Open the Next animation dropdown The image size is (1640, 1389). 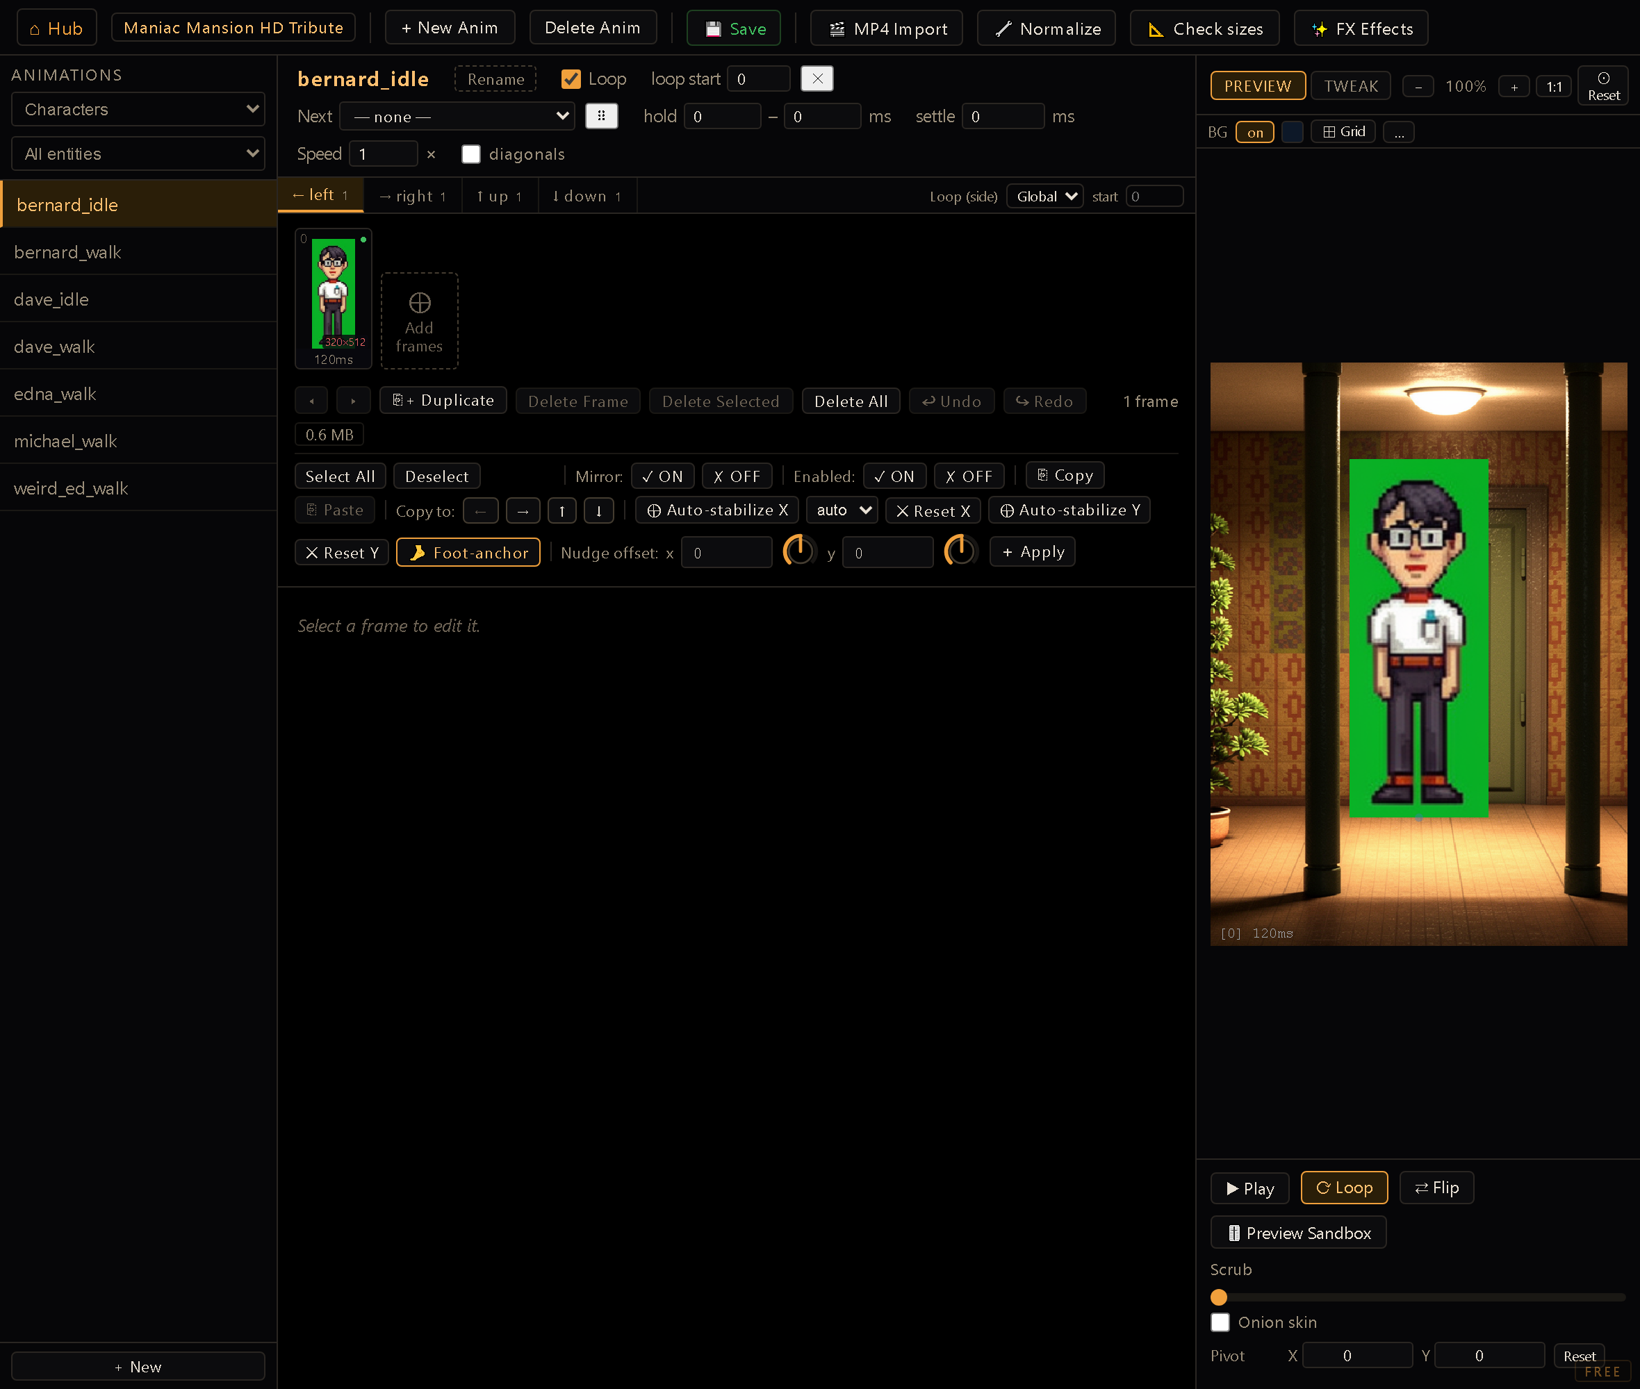tap(457, 117)
